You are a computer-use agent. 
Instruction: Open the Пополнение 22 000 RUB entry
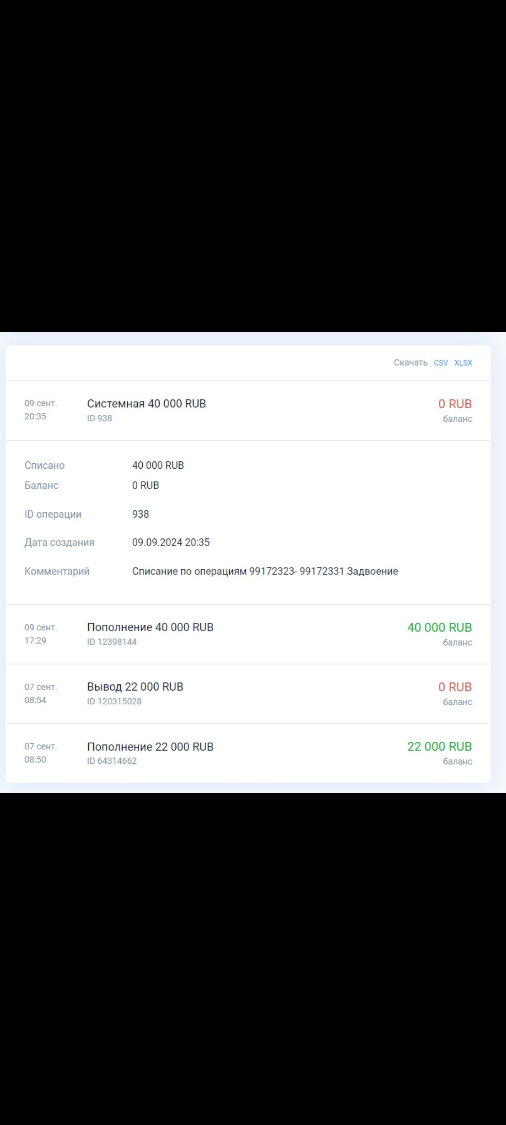pos(150,746)
